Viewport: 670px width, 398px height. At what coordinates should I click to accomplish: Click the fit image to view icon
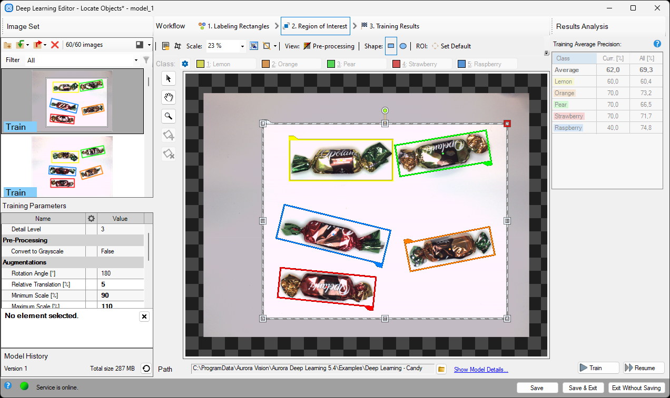254,46
